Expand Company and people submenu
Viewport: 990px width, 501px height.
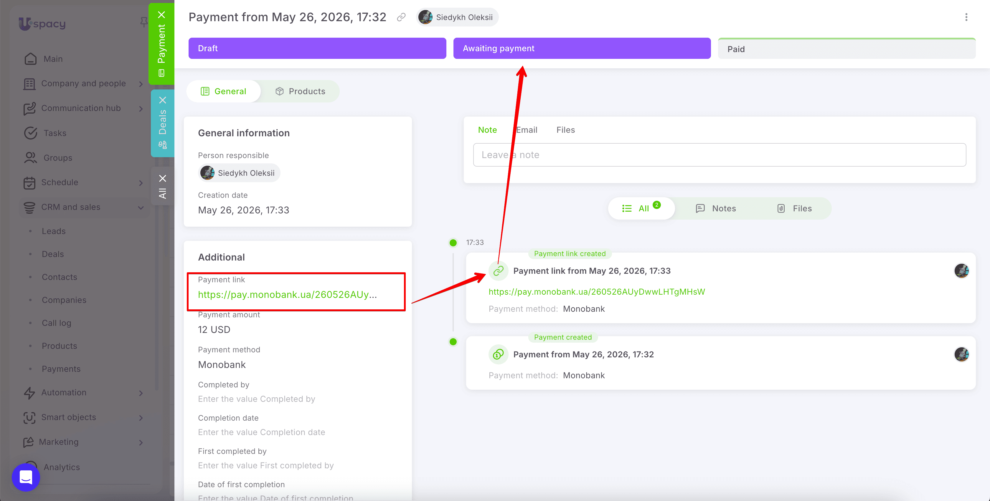click(141, 84)
